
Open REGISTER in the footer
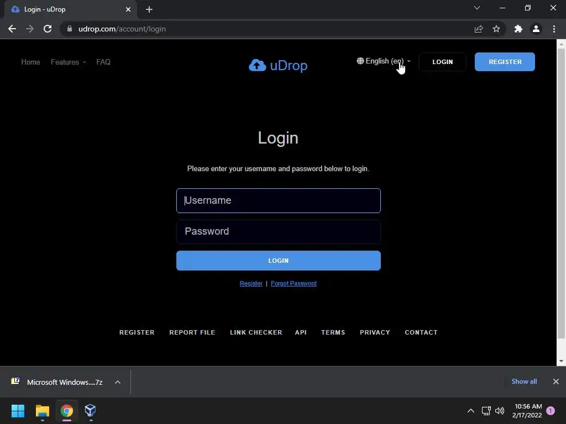pyautogui.click(x=137, y=332)
